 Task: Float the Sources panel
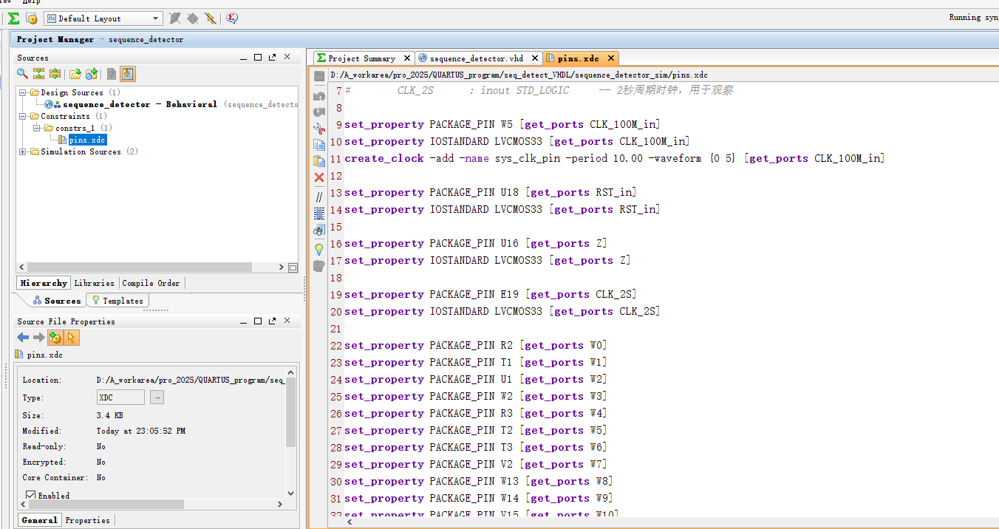coord(273,58)
